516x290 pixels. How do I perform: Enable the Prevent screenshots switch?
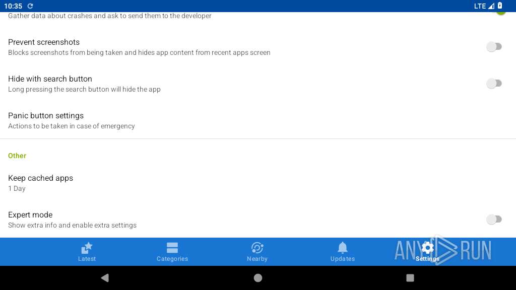coord(494,47)
